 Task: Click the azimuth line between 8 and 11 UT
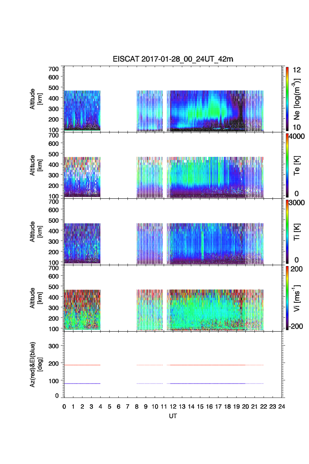150,365
